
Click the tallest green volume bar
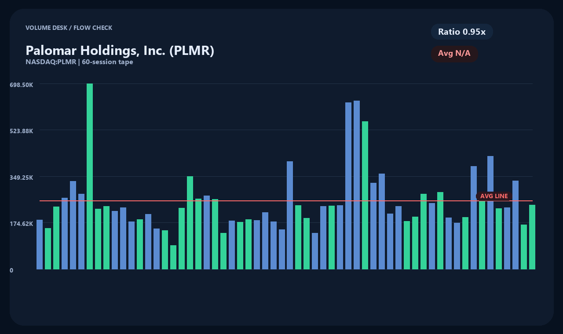(90, 176)
